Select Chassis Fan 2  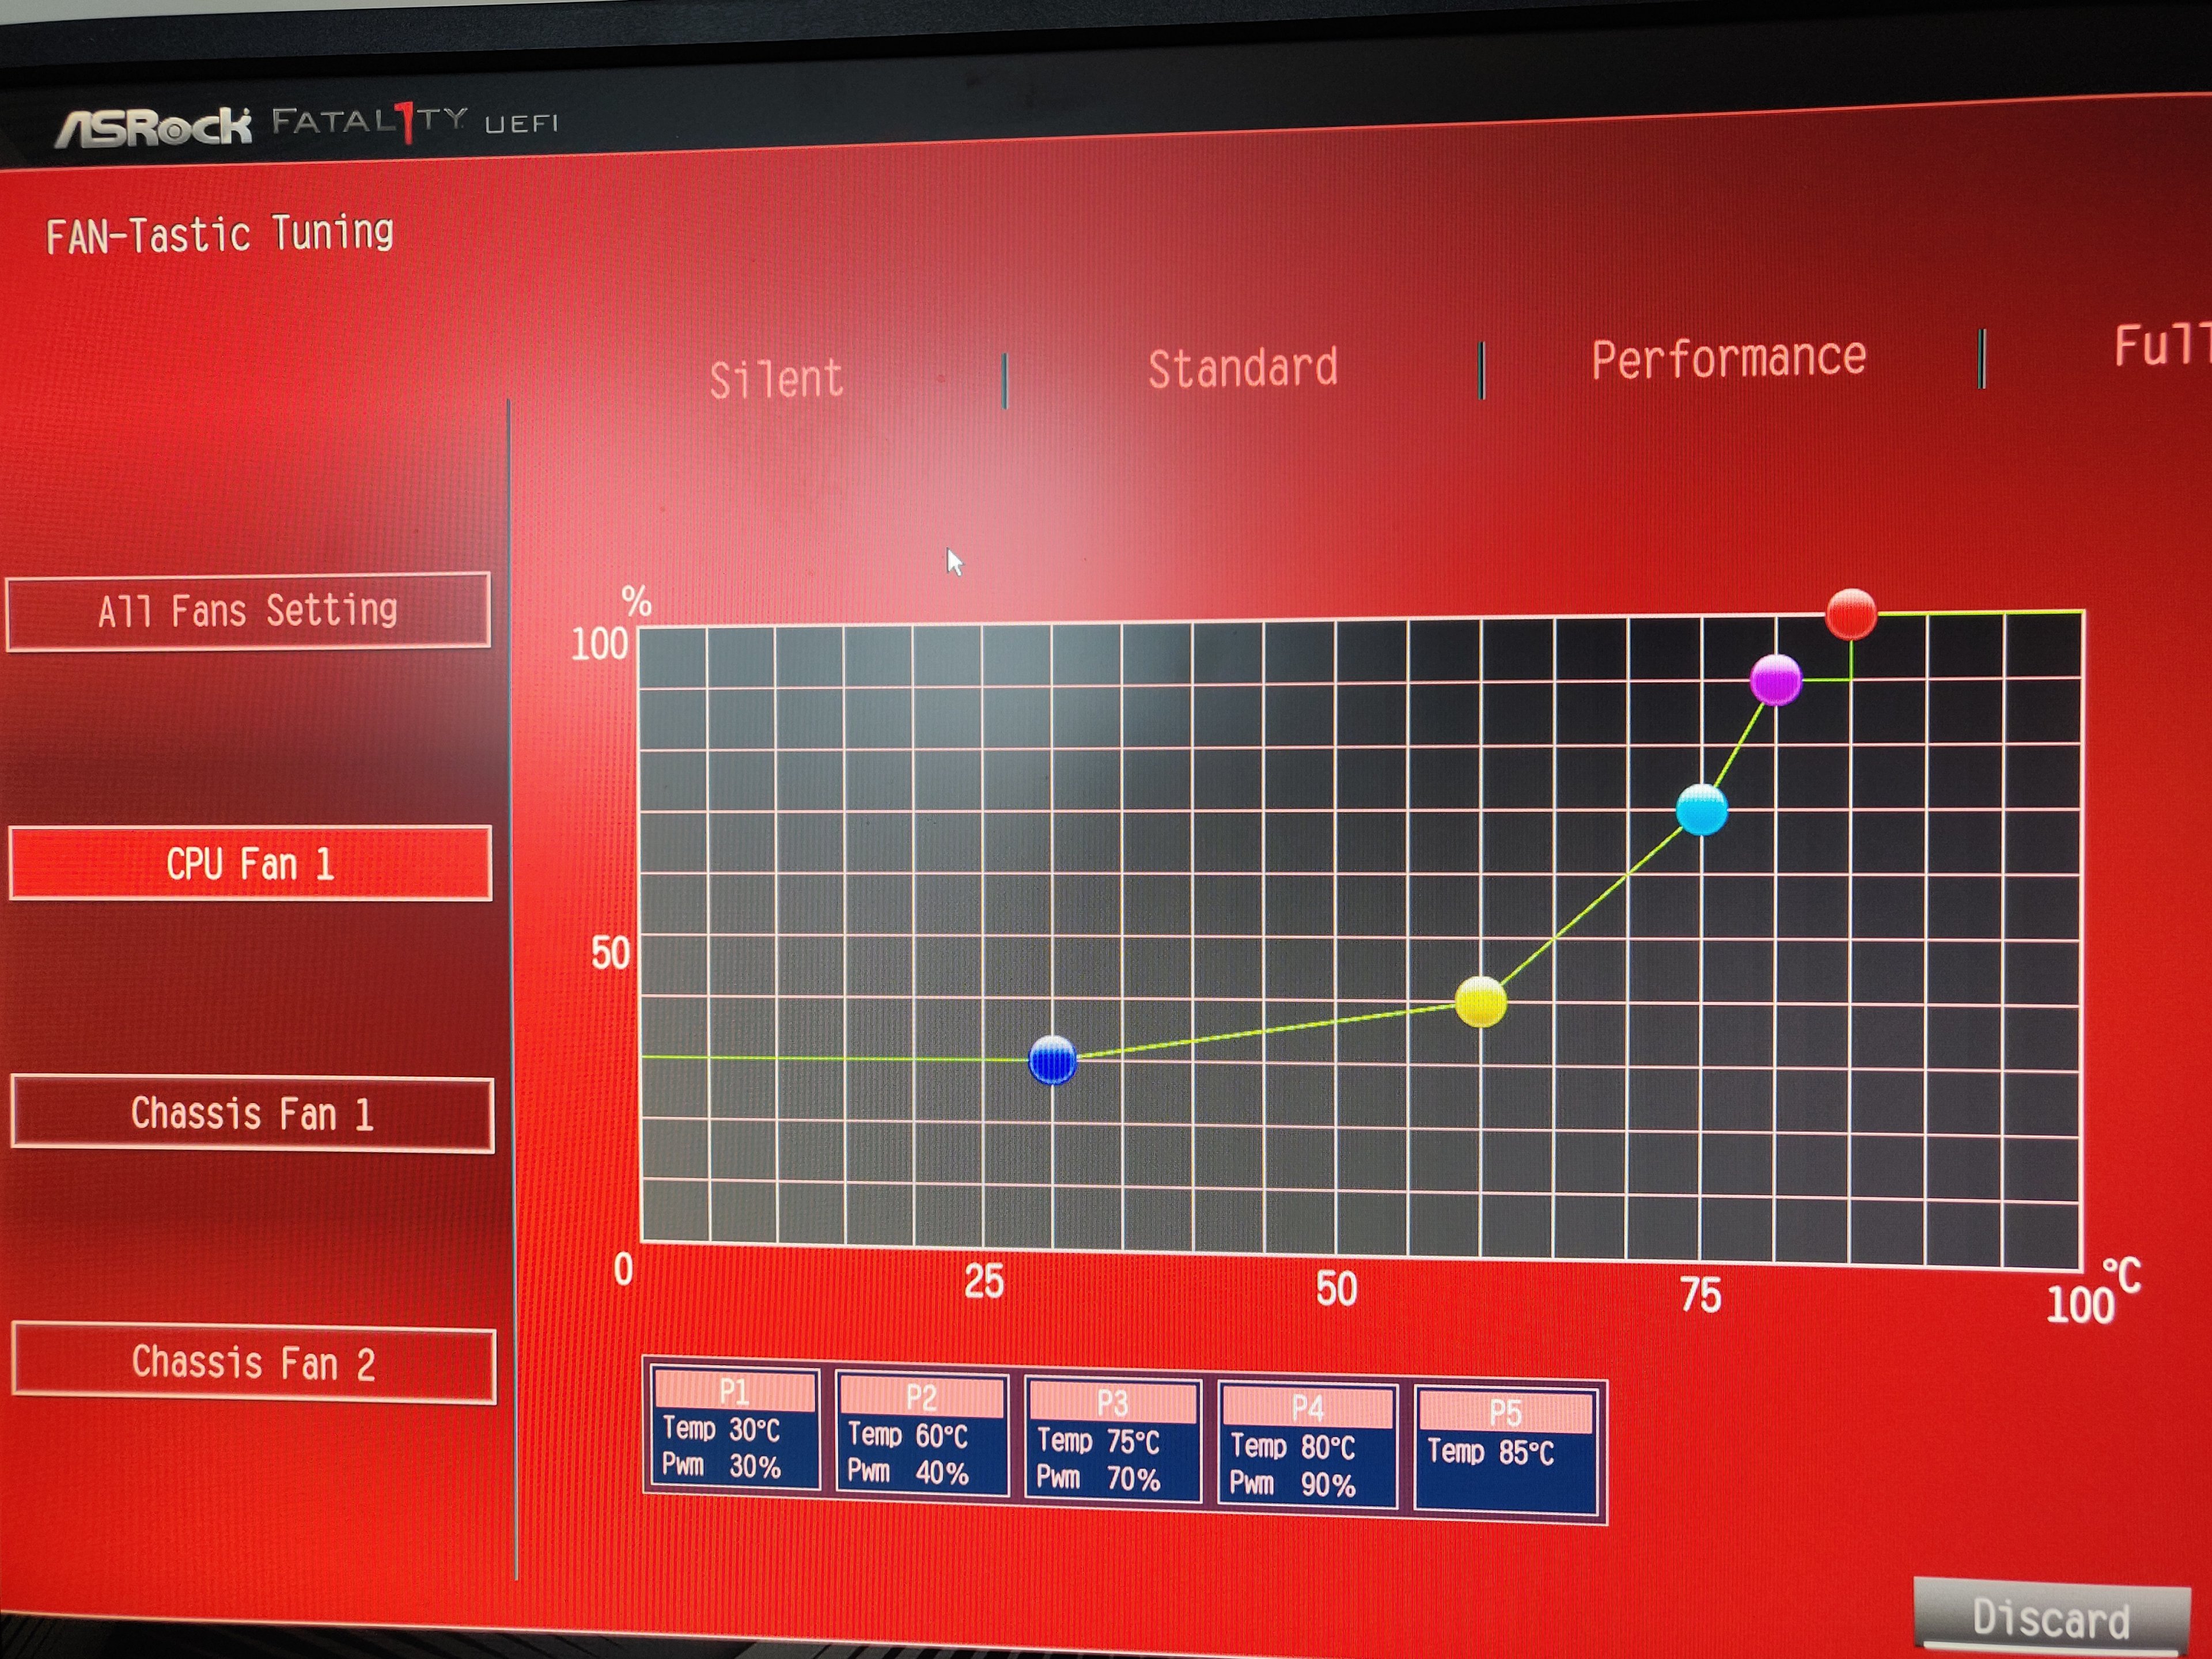[253, 1364]
